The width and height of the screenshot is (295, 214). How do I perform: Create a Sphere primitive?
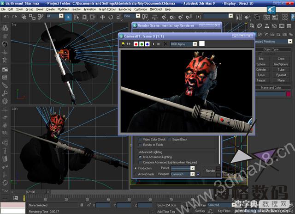[x=261, y=64]
